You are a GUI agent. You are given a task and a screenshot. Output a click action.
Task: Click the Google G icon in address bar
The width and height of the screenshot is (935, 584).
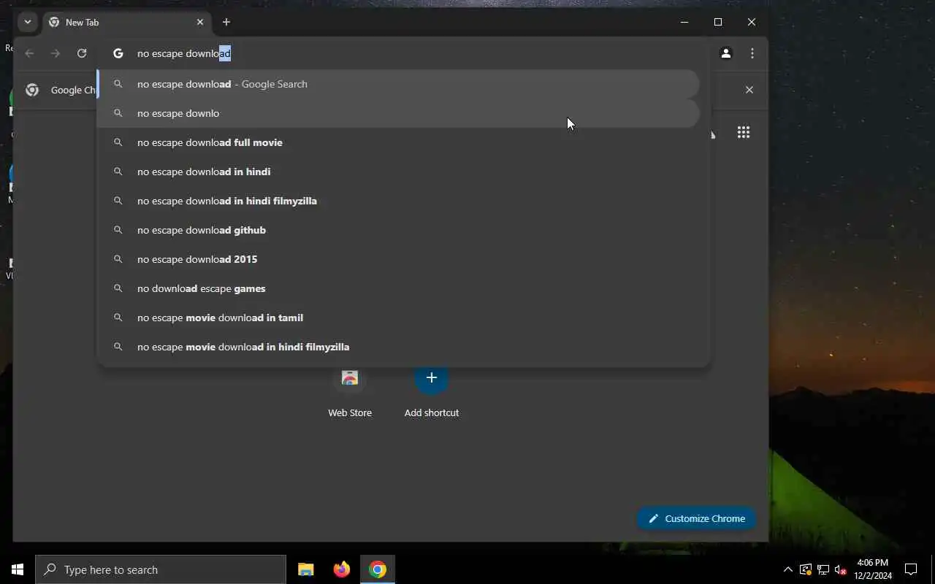click(x=118, y=53)
